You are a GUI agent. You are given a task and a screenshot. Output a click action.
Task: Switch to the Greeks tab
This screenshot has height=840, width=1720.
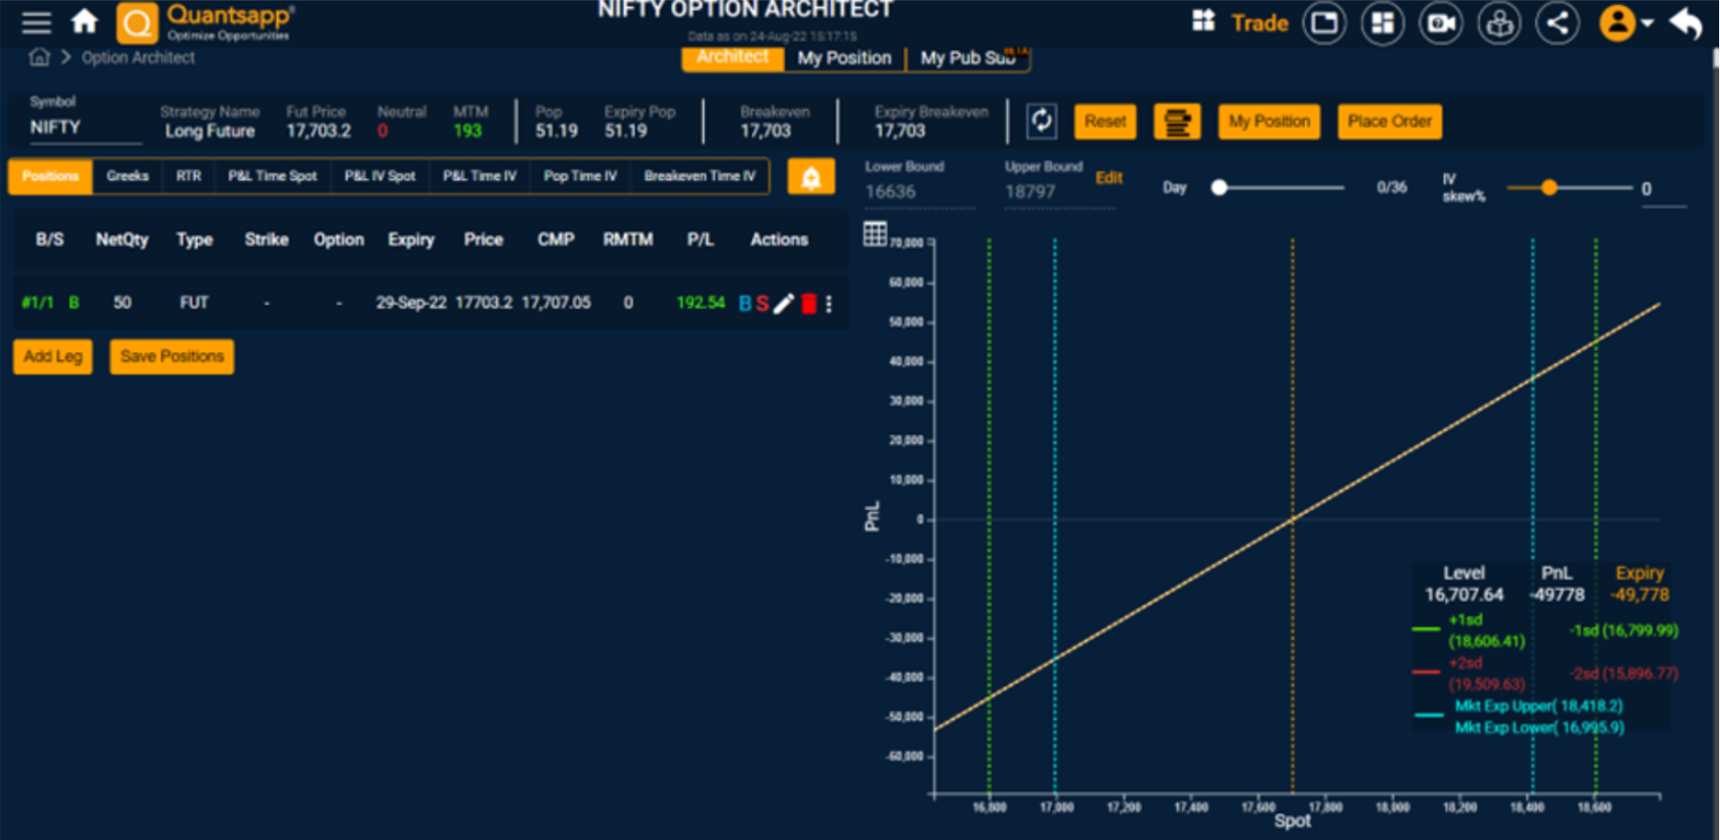126,176
